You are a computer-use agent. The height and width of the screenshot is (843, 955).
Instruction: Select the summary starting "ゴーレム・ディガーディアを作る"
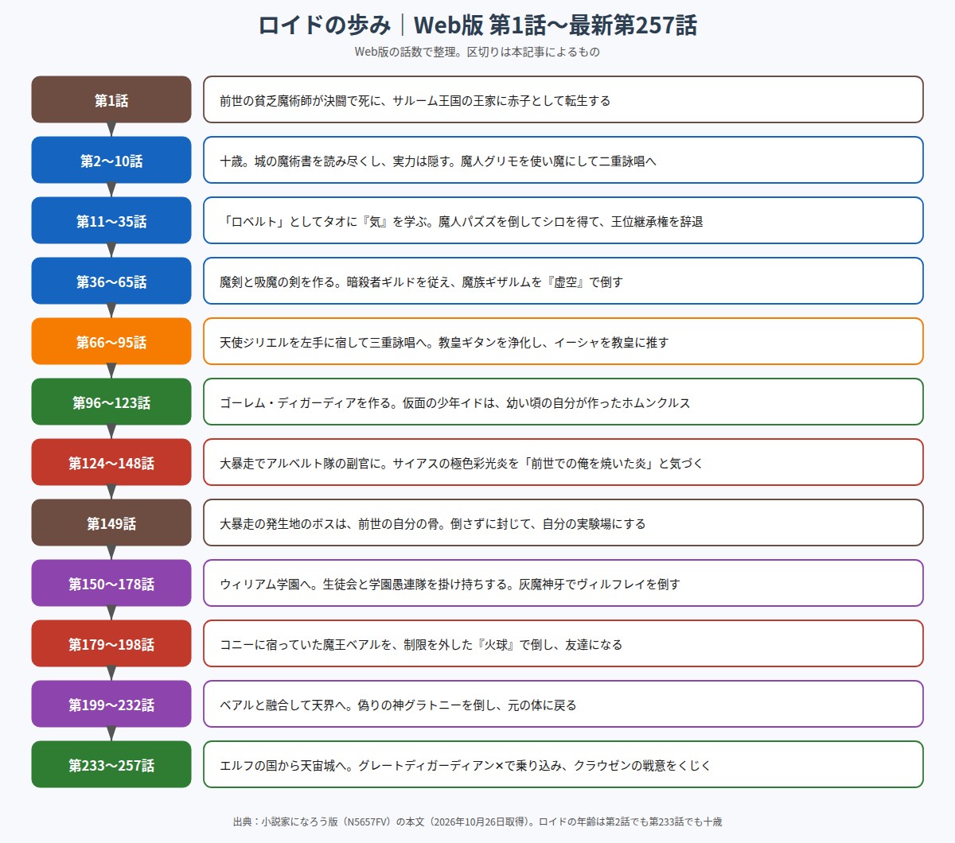click(x=563, y=402)
